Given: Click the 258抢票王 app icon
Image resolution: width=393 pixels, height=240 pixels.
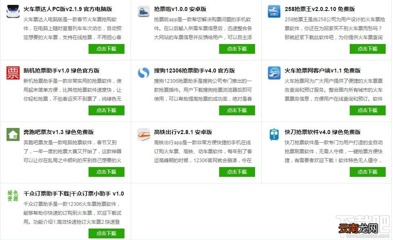Looking at the screenshot, I should [x=274, y=11].
